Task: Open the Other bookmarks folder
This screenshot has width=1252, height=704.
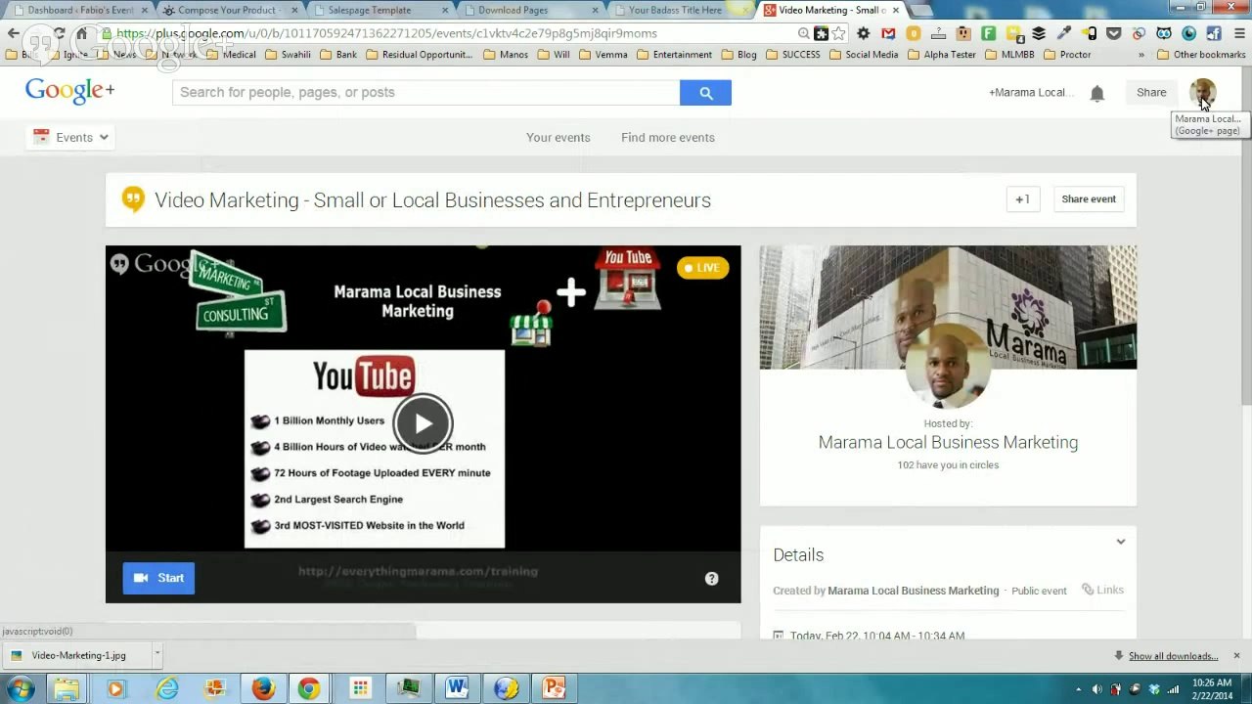Action: point(1200,55)
